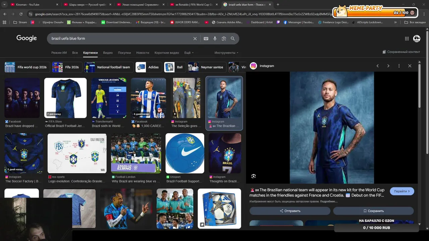Open a new browser tab
Screen dimensions: 429x241
tap(278, 4)
